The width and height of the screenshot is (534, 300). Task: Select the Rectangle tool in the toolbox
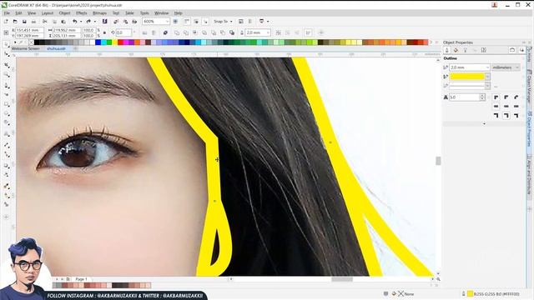7,104
